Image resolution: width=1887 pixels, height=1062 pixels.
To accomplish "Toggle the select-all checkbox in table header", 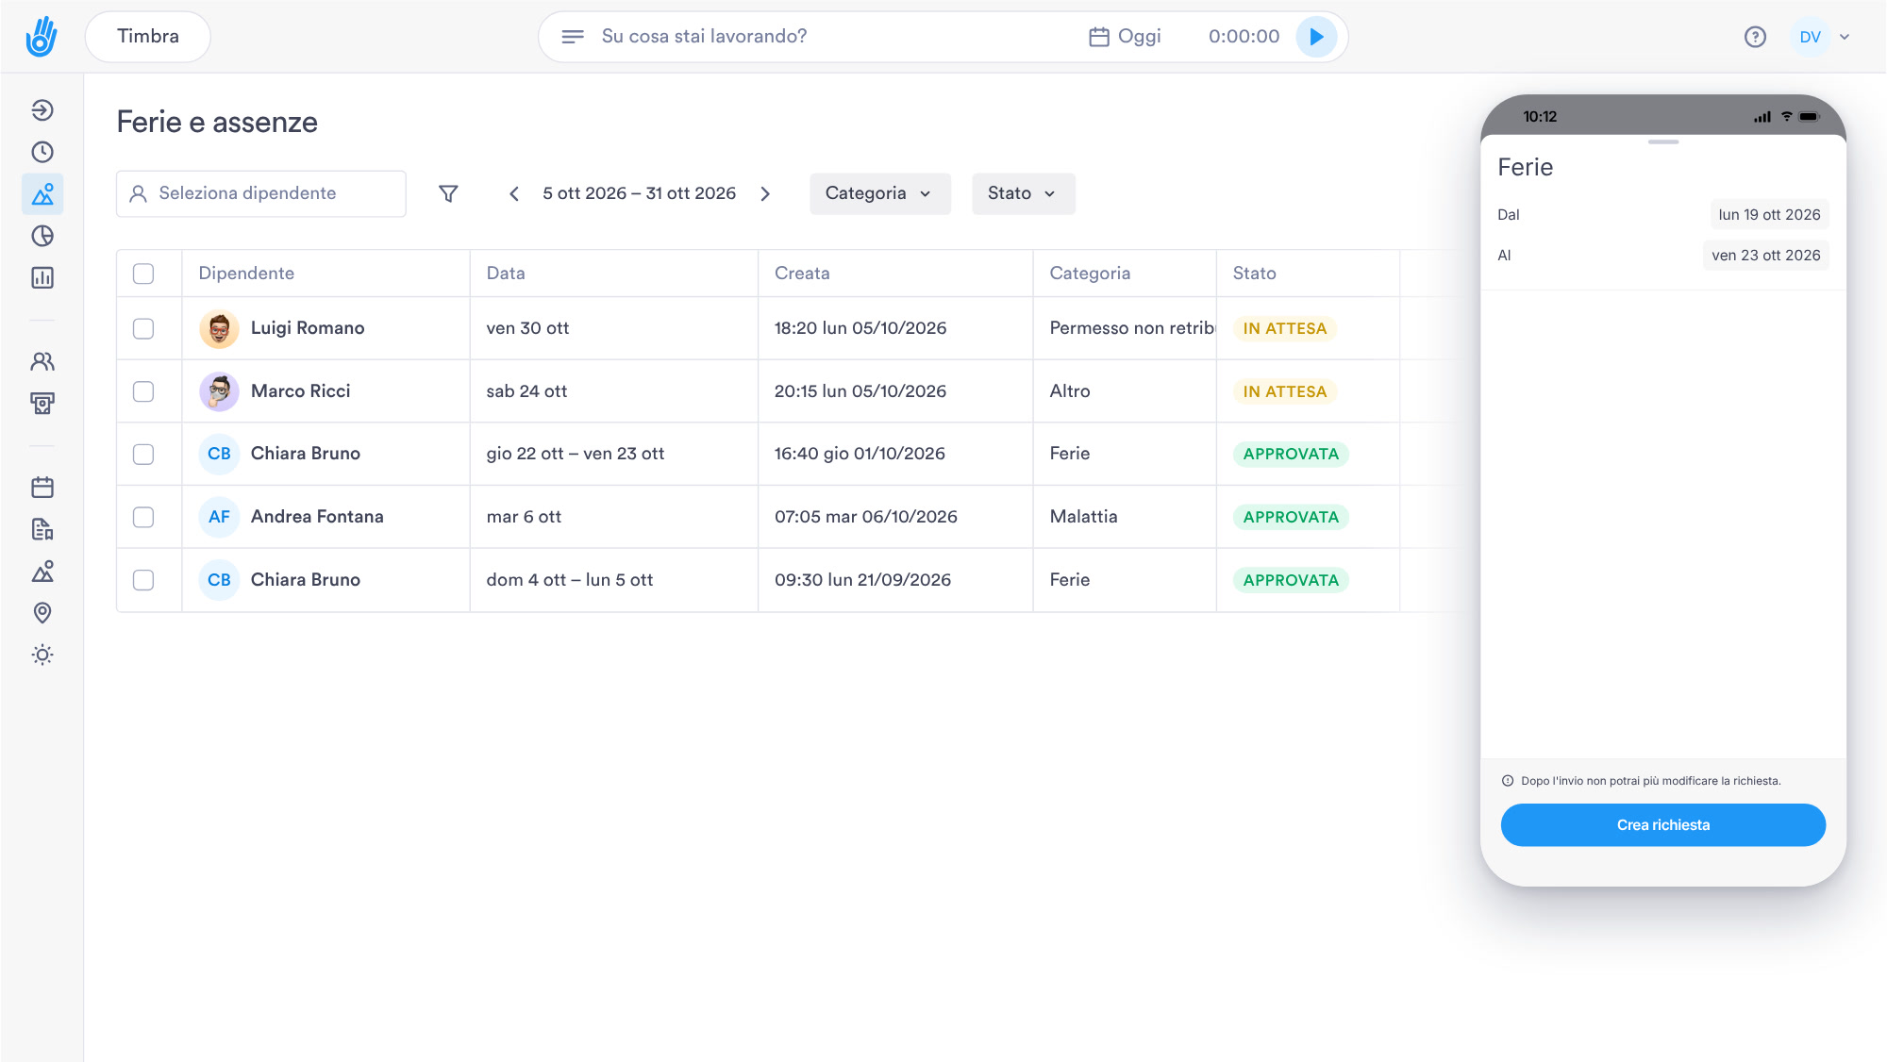I will (143, 274).
